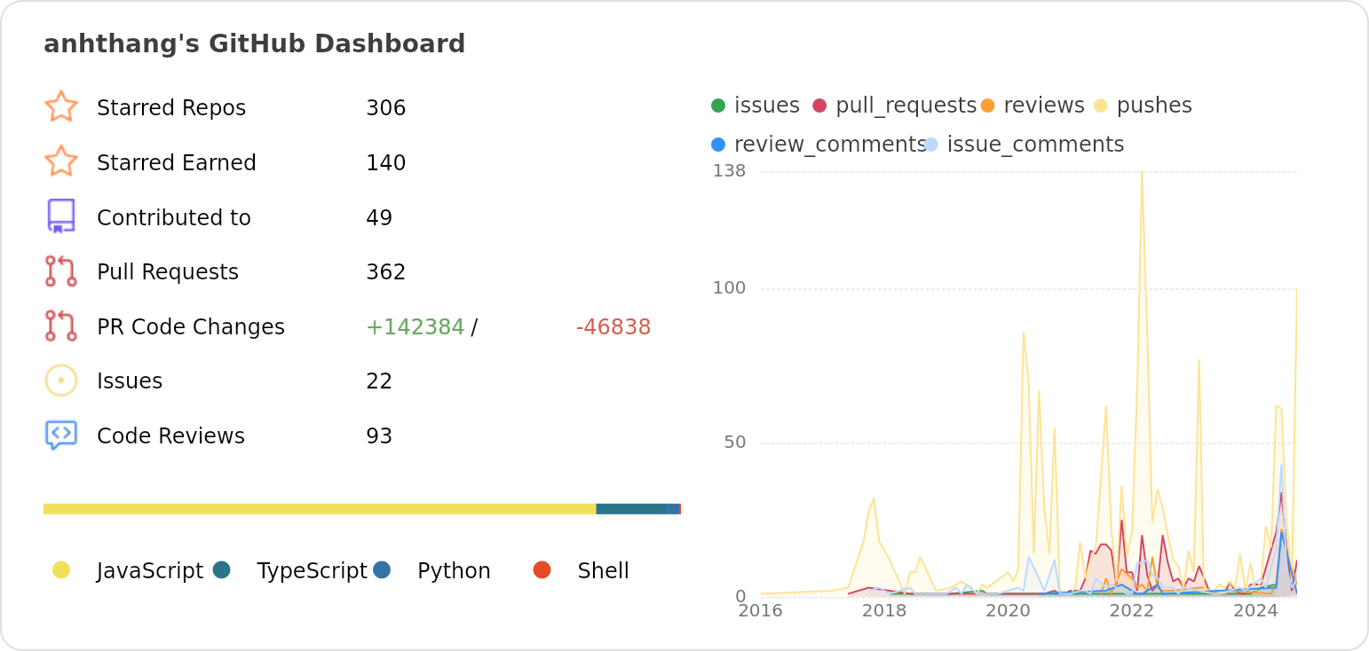Click the "Contributed to" label
Image resolution: width=1369 pixels, height=651 pixels.
pos(174,218)
